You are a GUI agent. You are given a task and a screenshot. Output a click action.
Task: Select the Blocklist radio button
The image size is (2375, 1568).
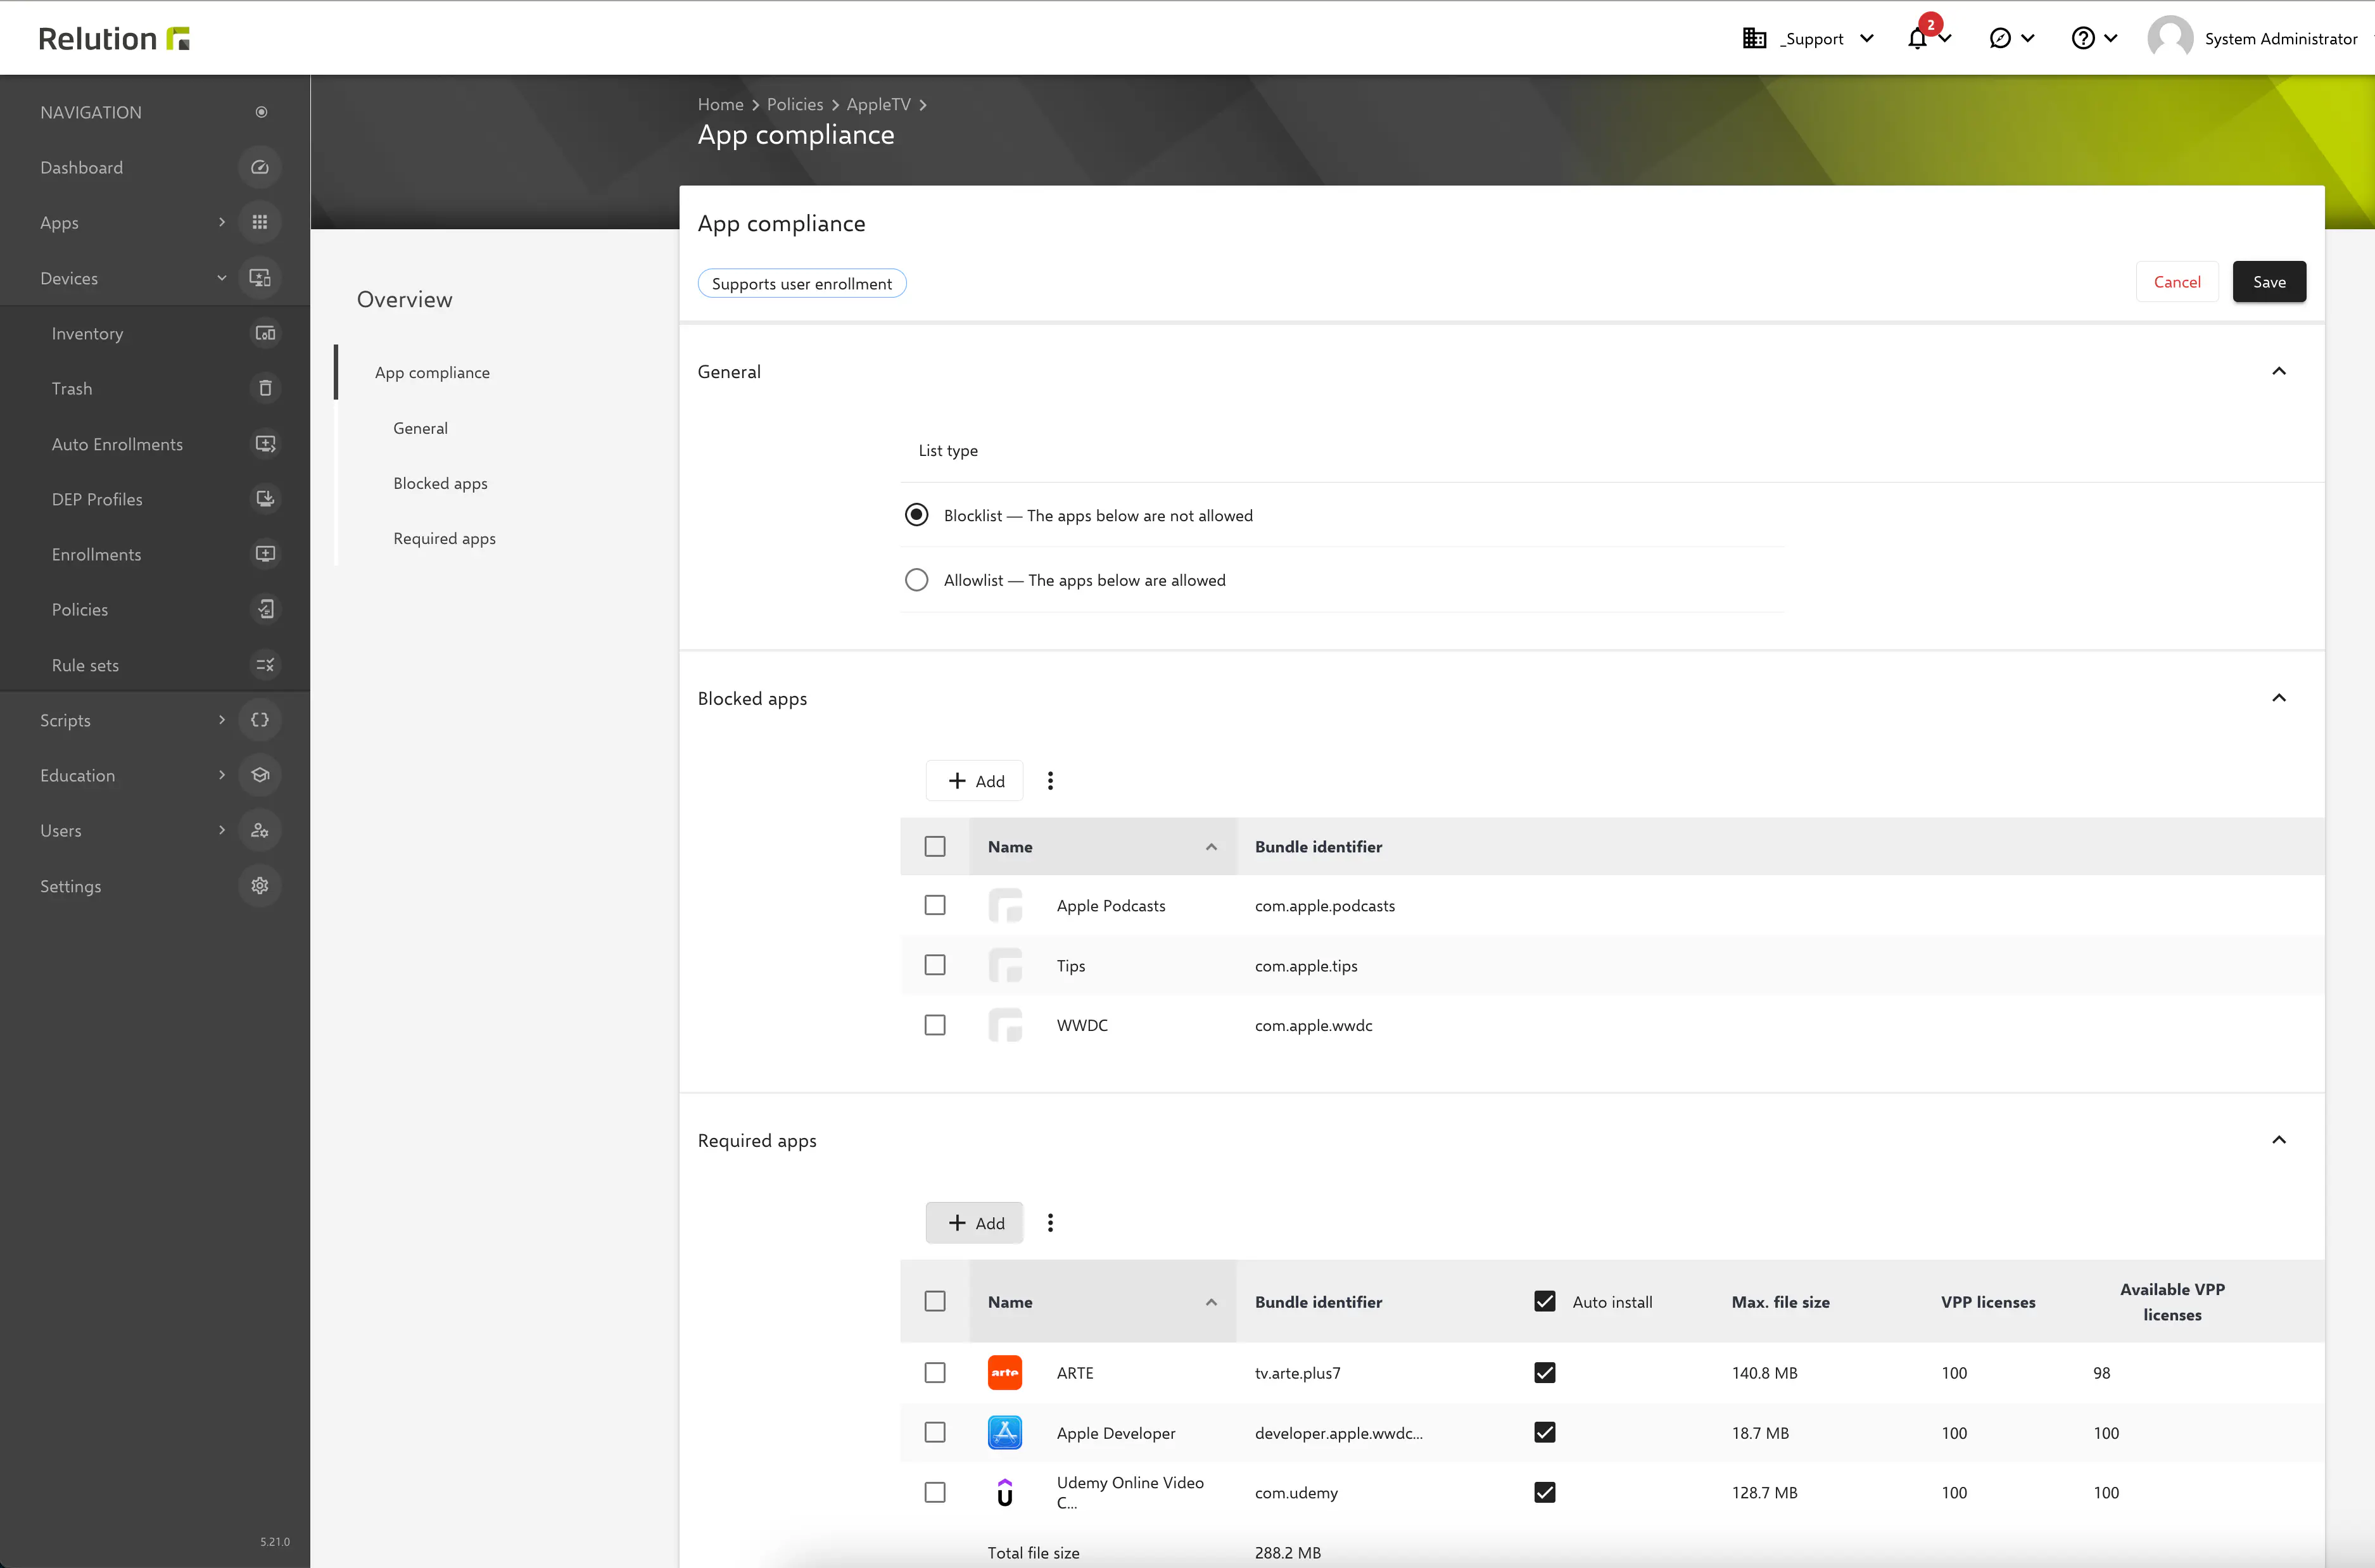tap(916, 514)
